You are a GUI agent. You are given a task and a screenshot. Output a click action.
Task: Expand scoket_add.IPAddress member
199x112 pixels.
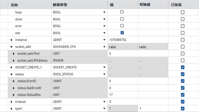point(14,61)
